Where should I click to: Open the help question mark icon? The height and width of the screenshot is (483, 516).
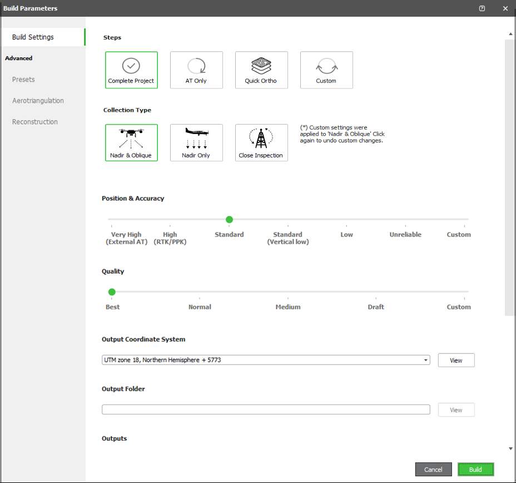[482, 8]
